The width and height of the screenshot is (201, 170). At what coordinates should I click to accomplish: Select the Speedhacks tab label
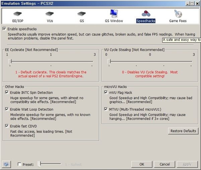[x=146, y=21]
